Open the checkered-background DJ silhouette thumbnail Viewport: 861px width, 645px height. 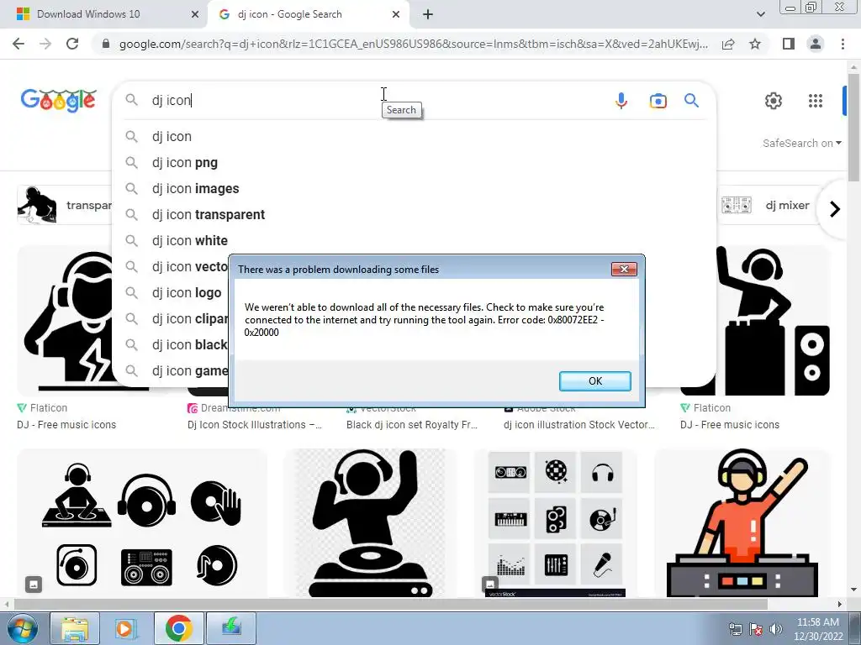coord(370,522)
